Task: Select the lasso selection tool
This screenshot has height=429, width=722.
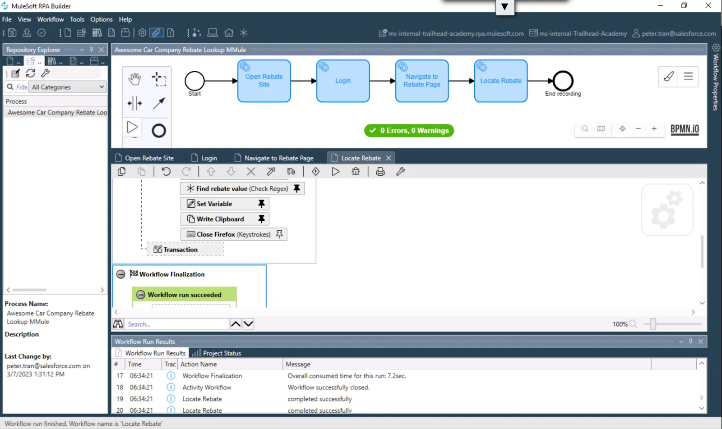Action: point(159,79)
